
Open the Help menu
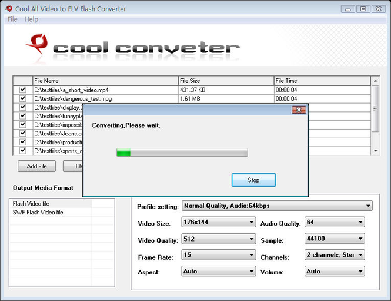(31, 19)
